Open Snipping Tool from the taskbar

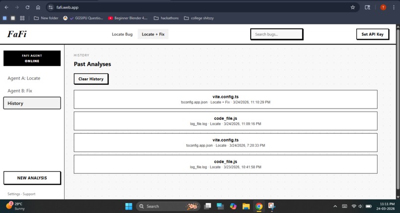coord(271,206)
